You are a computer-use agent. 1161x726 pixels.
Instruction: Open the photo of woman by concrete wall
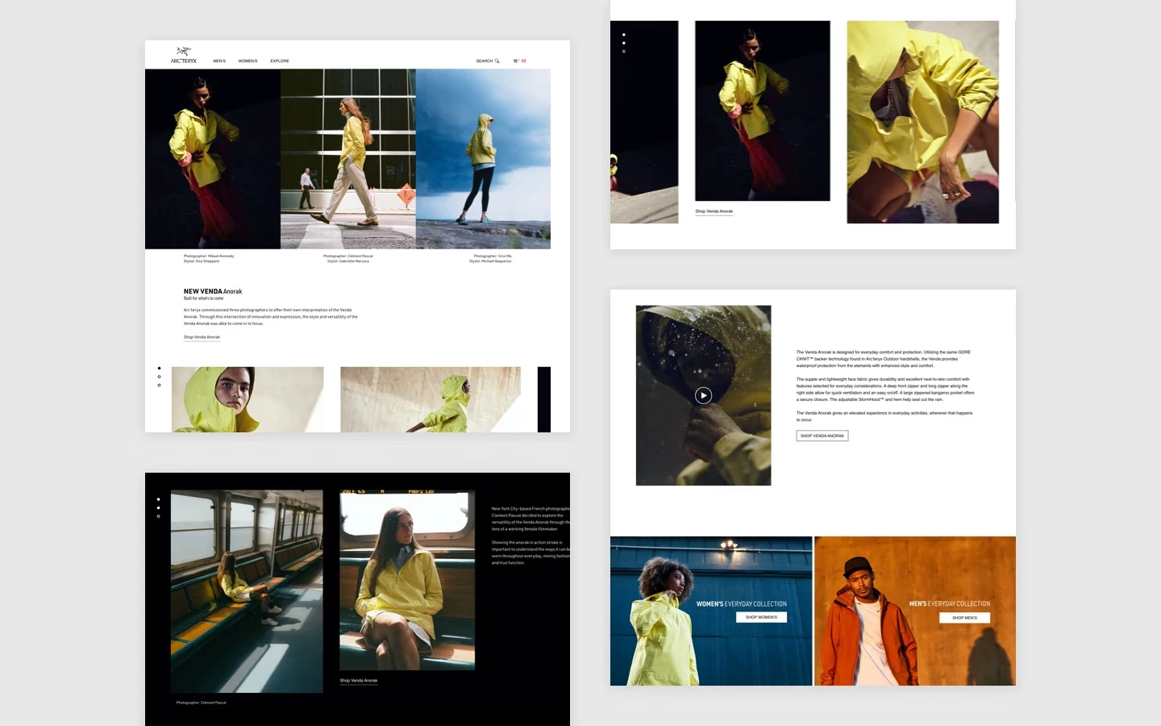pyautogui.click(x=431, y=399)
